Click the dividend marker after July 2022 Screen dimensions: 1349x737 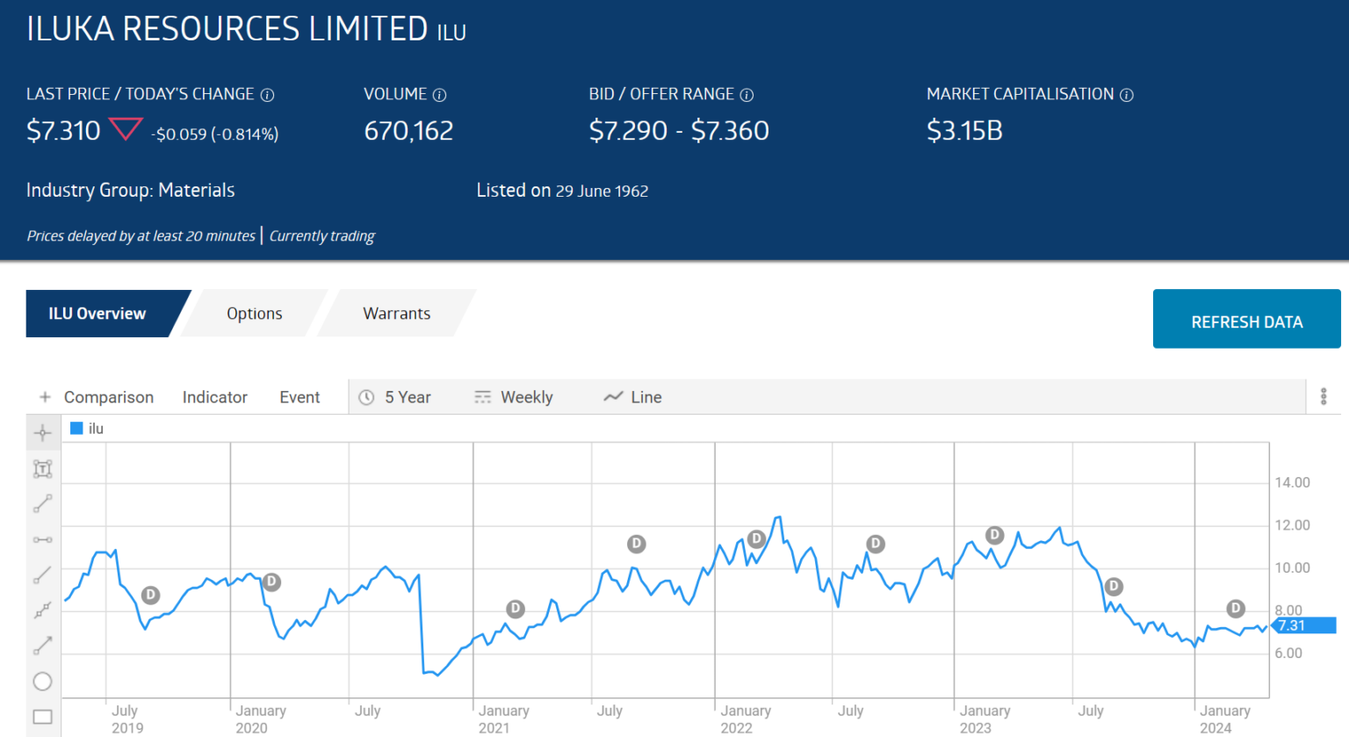(875, 544)
